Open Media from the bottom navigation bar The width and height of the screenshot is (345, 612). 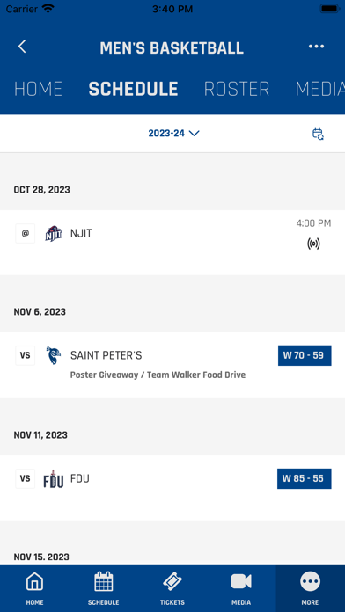241,587
